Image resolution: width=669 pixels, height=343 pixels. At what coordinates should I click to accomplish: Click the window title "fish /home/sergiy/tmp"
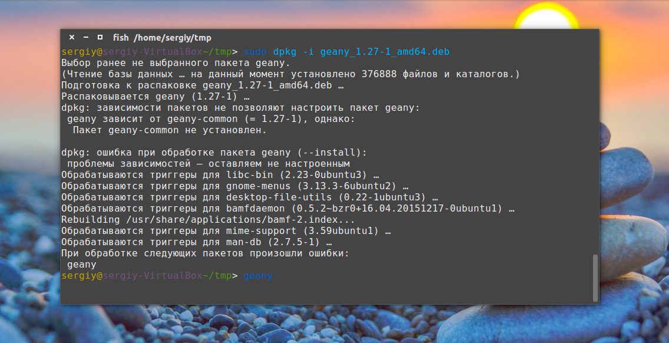162,38
